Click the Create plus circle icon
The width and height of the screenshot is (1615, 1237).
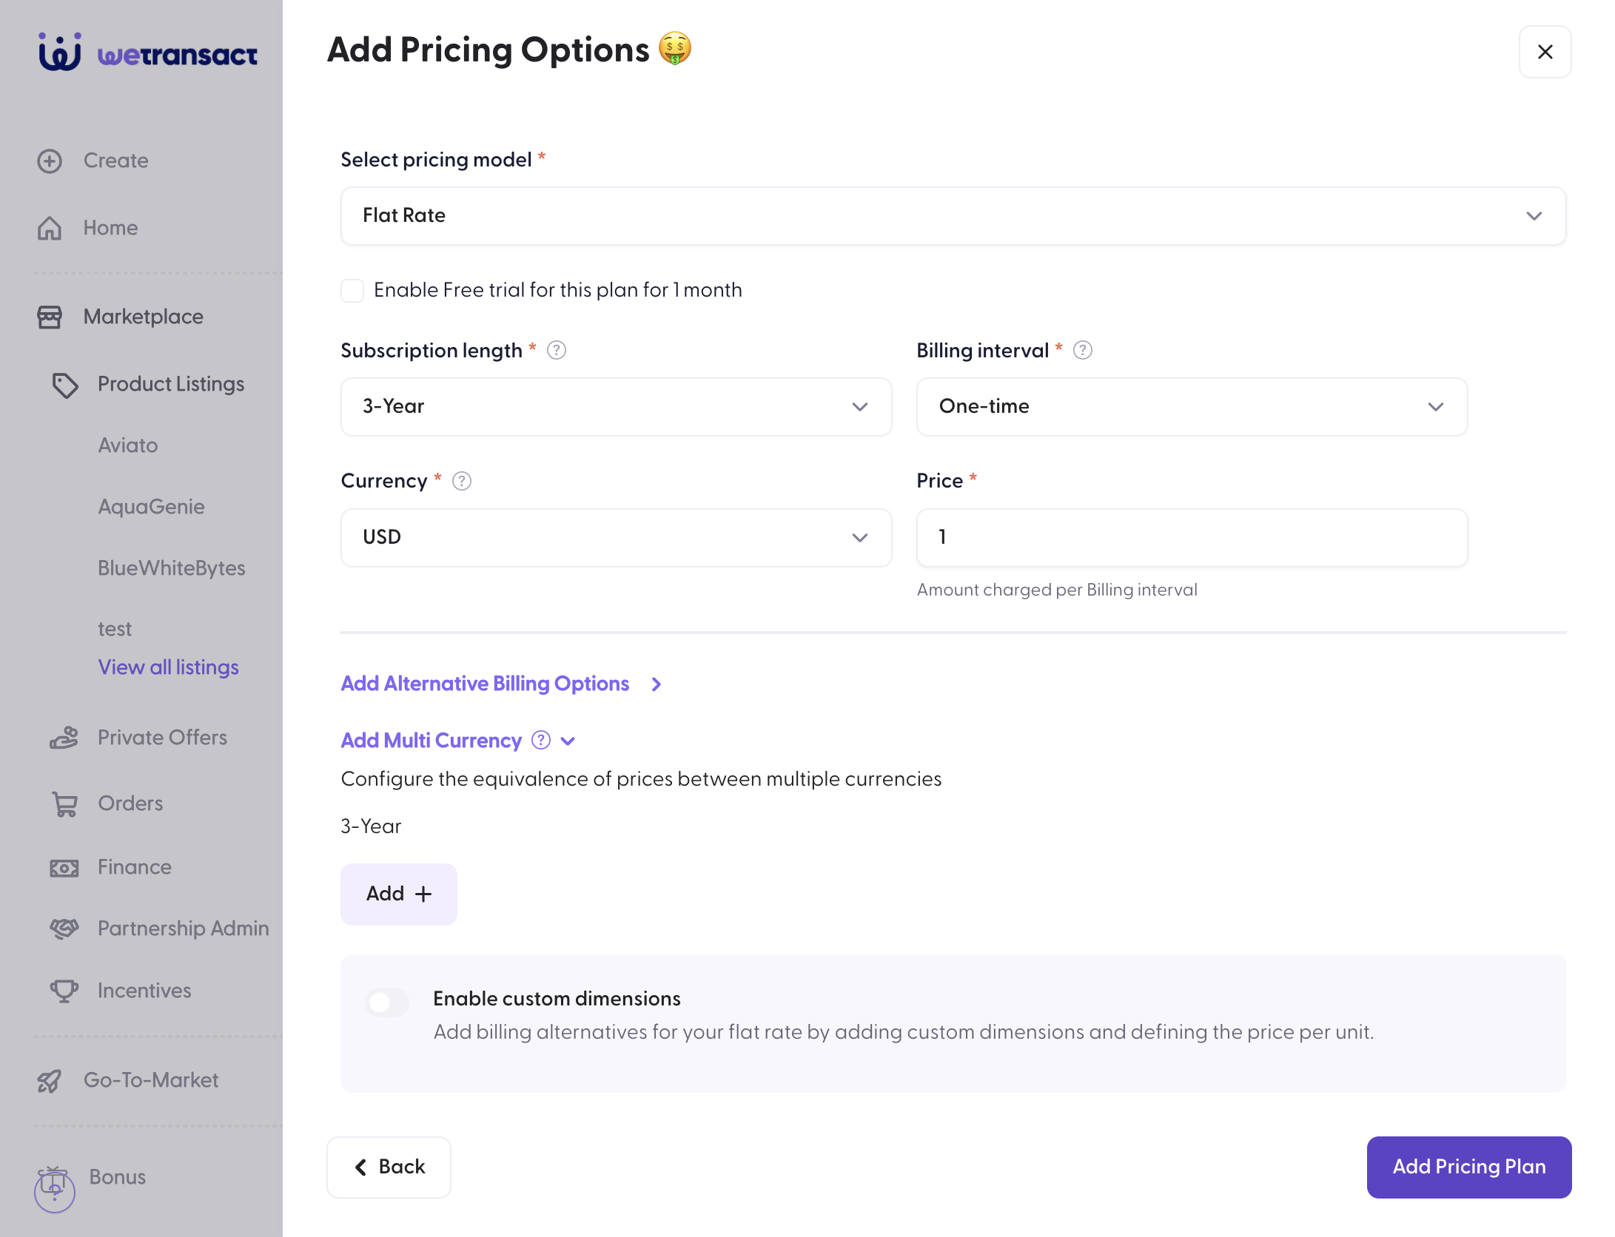pyautogui.click(x=50, y=161)
